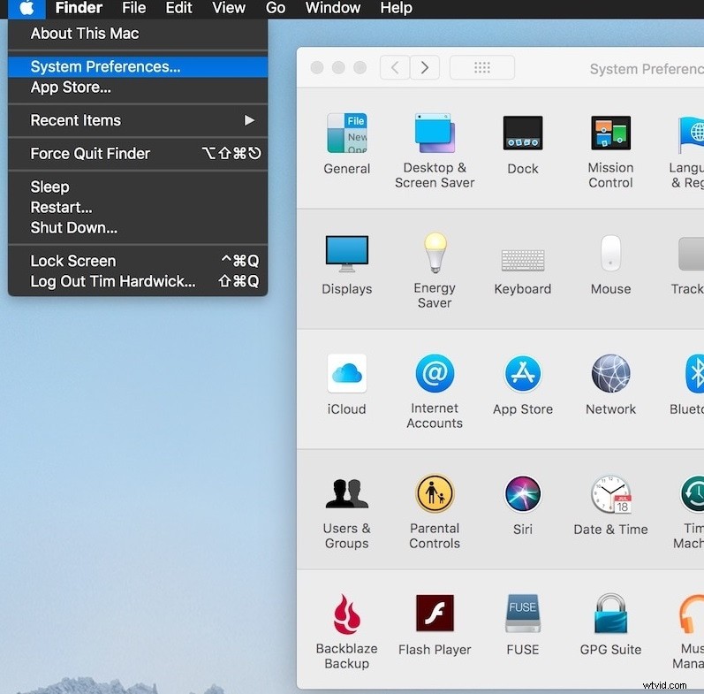Open the Bluetooth preferences icon
This screenshot has width=704, height=694.
(x=694, y=373)
